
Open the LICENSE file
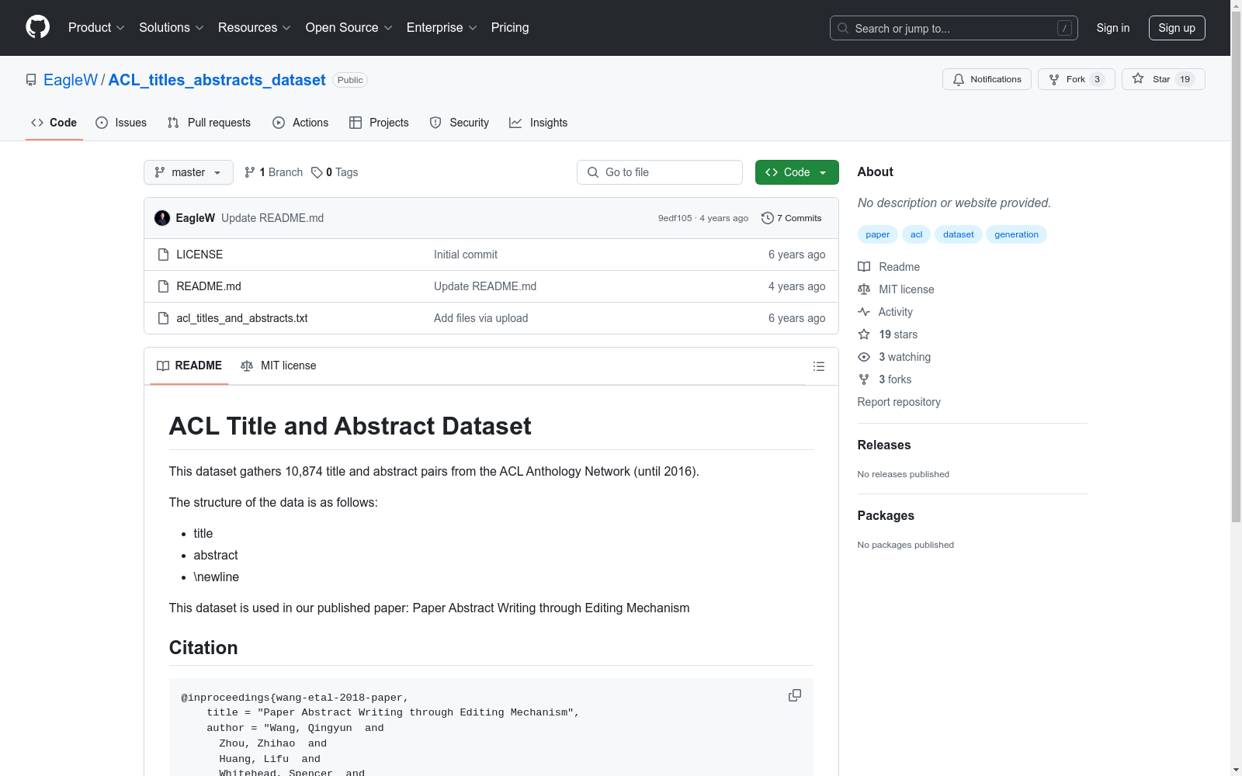click(199, 255)
